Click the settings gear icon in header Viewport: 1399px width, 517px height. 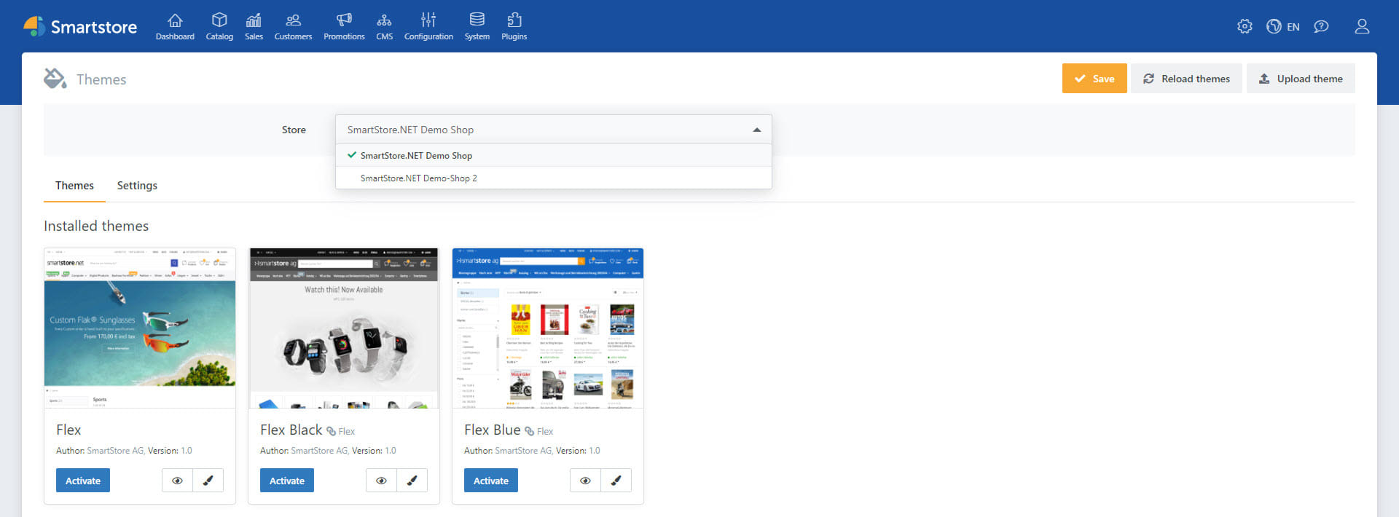tap(1245, 27)
